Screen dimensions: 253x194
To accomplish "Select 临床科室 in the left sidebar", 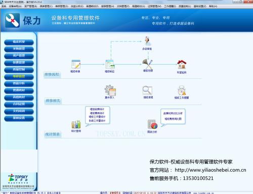I will coord(19,42).
